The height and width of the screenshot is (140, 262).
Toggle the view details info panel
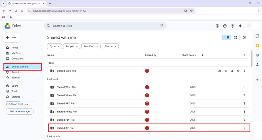tap(244, 38)
